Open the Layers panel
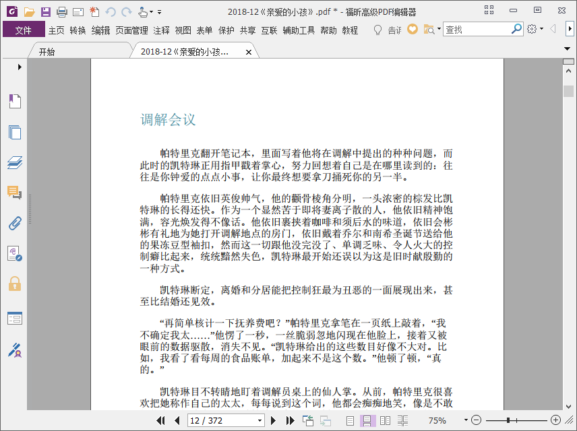The height and width of the screenshot is (431, 577). [x=15, y=162]
